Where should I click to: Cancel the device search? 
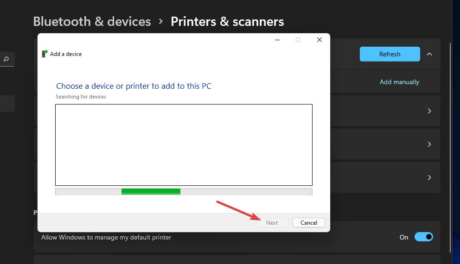309,222
